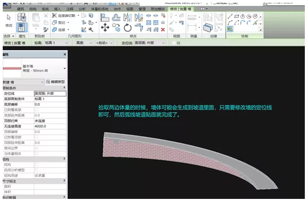Open 定位线 面层面: 外部 options dropdown
Viewport: 307px width, 200px height.
[x=150, y=43]
